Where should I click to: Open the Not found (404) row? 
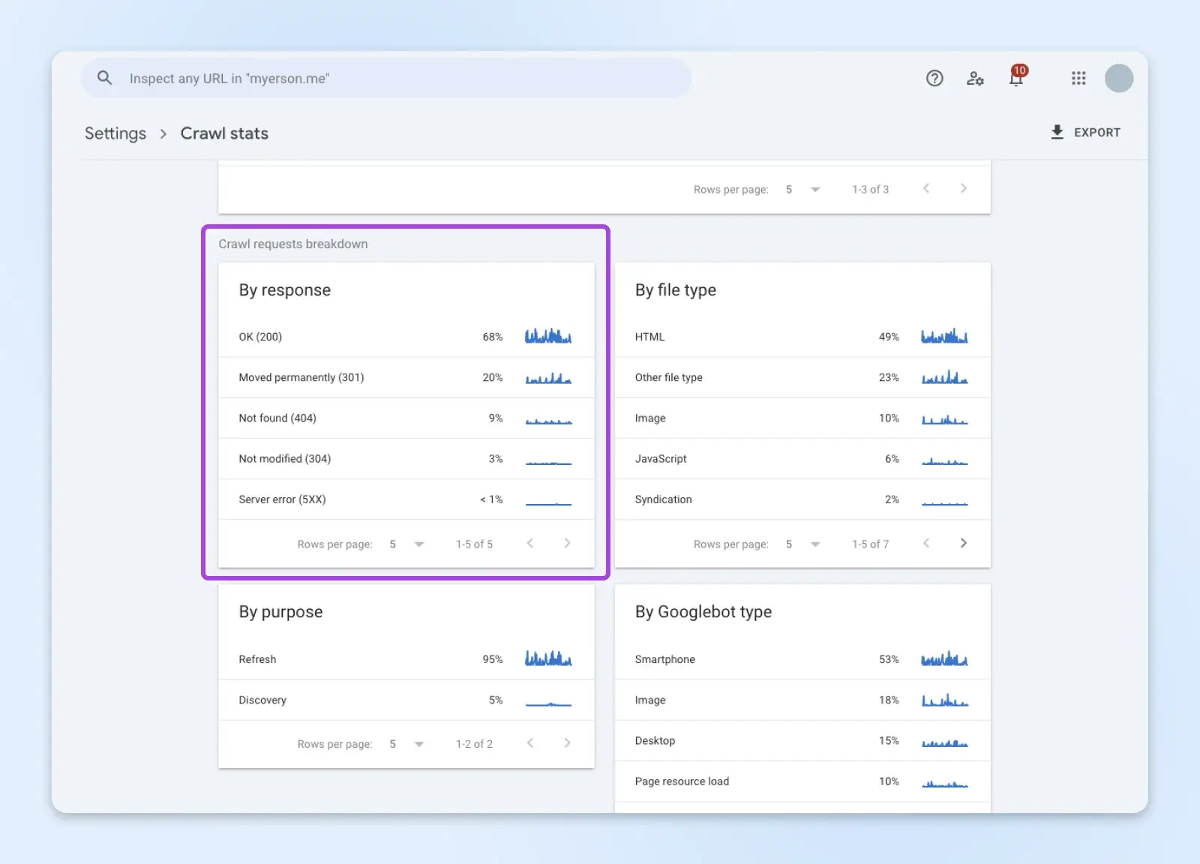pos(406,418)
